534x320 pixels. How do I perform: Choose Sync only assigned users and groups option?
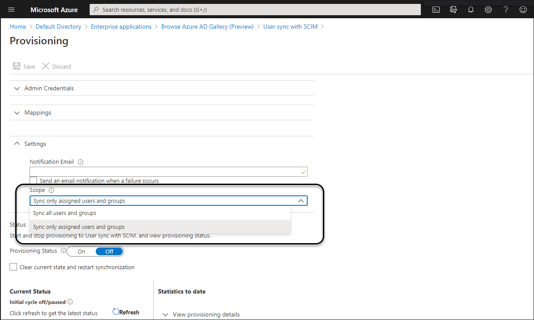tap(160, 227)
